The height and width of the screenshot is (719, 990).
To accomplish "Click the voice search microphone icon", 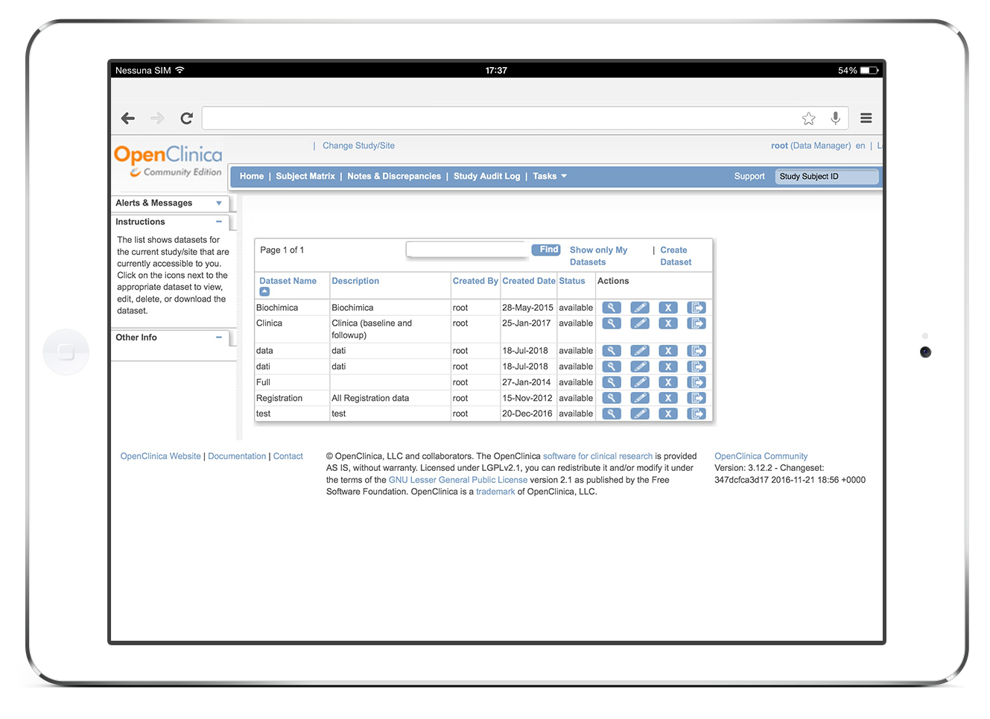I will point(835,118).
